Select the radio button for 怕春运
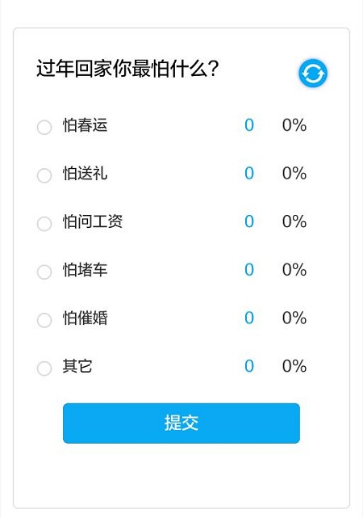Viewport: 363px width, 518px height. 44,127
